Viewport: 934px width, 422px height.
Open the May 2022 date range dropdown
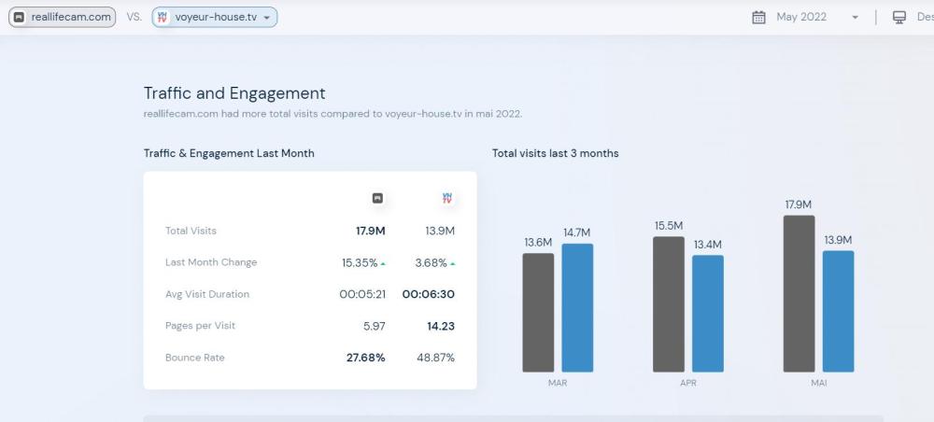click(854, 17)
